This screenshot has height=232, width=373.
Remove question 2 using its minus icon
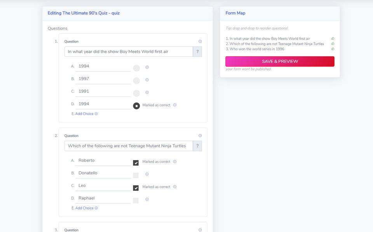[x=200, y=136]
